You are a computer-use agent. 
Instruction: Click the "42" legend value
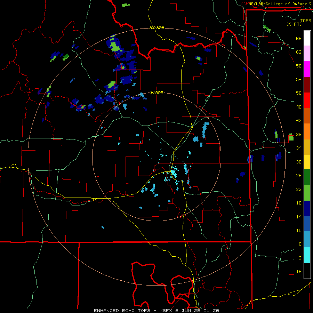tap(299, 121)
